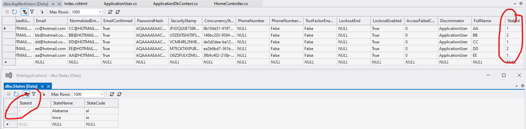Pin the dbo.AspNetUsers [Data] tab
526x129 pixels.
click(53, 4)
